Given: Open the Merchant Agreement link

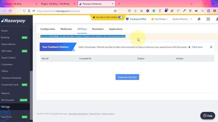Looking at the screenshot, I should tap(78, 114).
